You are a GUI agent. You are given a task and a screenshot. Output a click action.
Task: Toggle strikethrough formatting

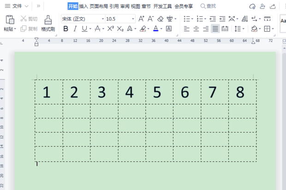[98, 29]
